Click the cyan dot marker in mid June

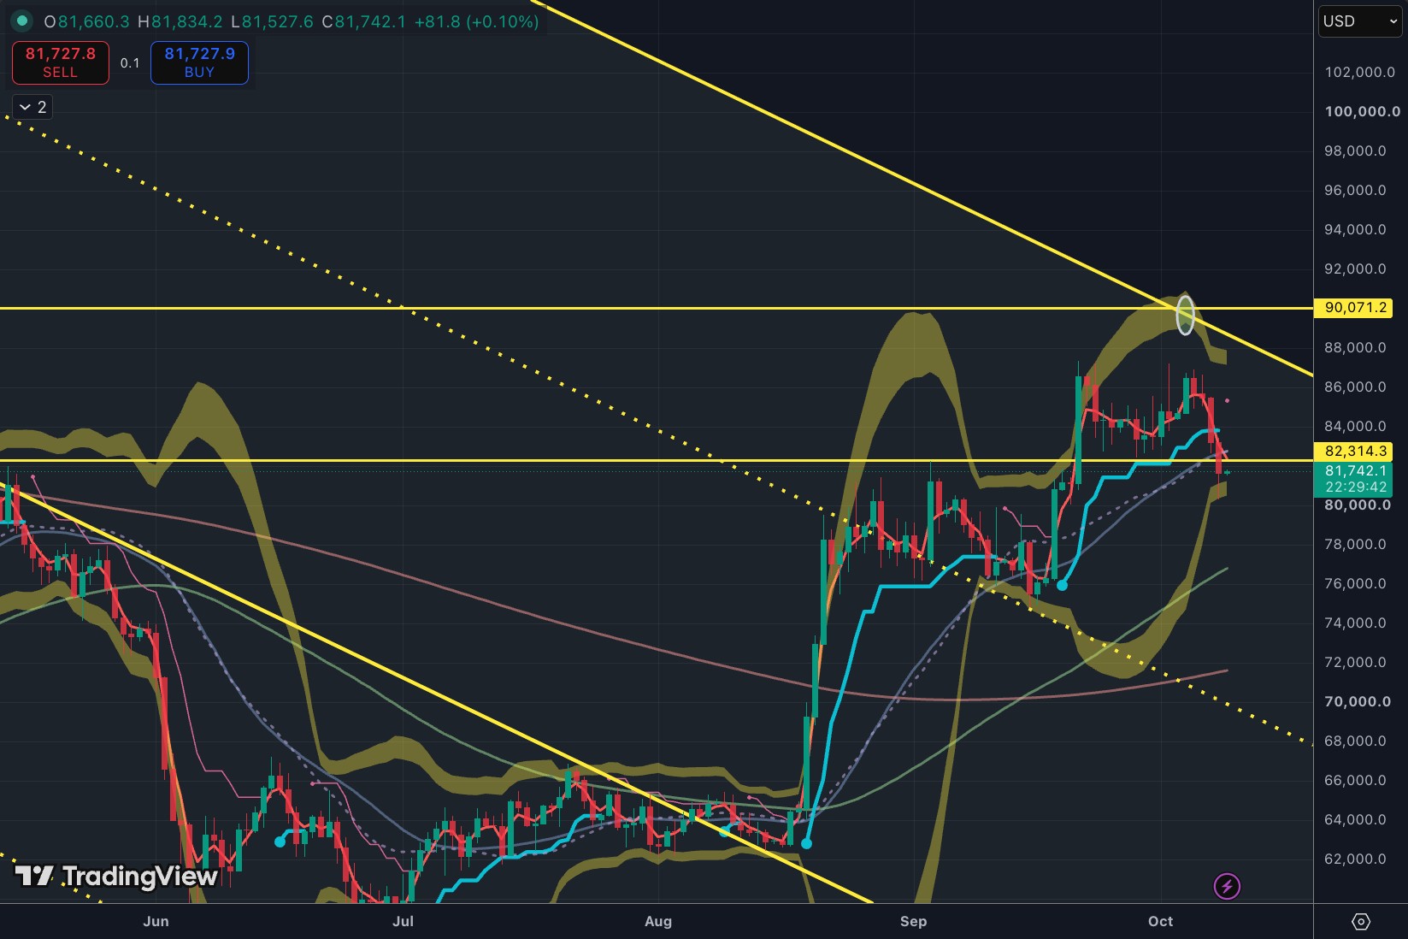click(x=280, y=842)
